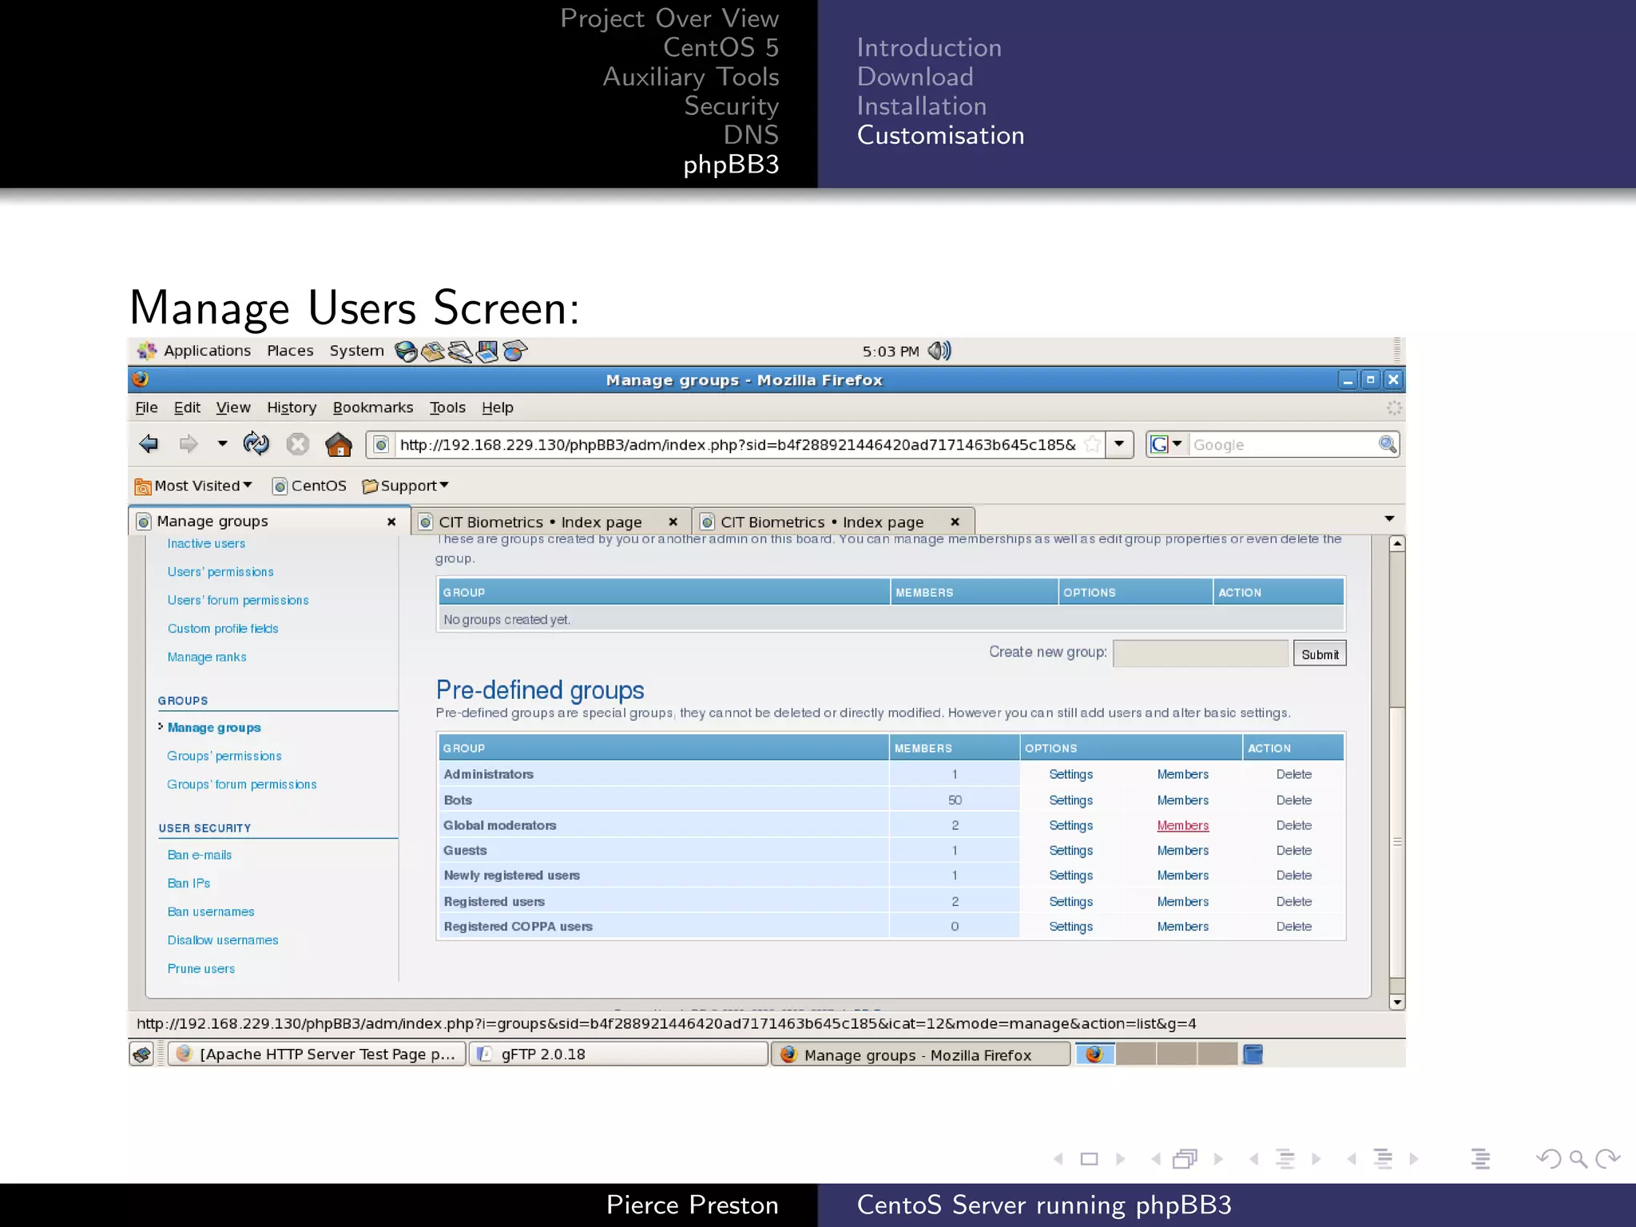Open the File menu
This screenshot has width=1636, height=1227.
pos(146,407)
